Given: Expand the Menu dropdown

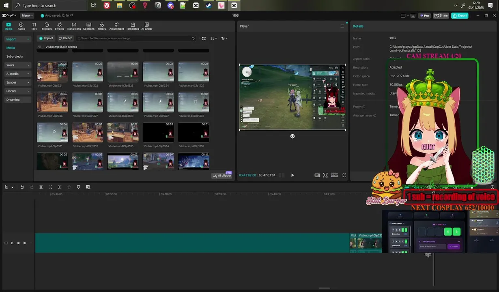Looking at the screenshot, I should coord(28,15).
